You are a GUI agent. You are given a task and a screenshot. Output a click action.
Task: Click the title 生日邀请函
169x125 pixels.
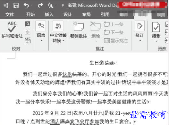pyautogui.click(x=102, y=63)
